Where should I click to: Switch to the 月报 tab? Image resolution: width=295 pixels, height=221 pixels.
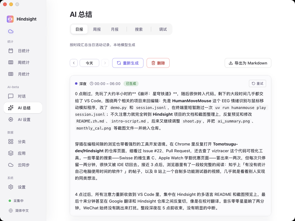(115, 29)
